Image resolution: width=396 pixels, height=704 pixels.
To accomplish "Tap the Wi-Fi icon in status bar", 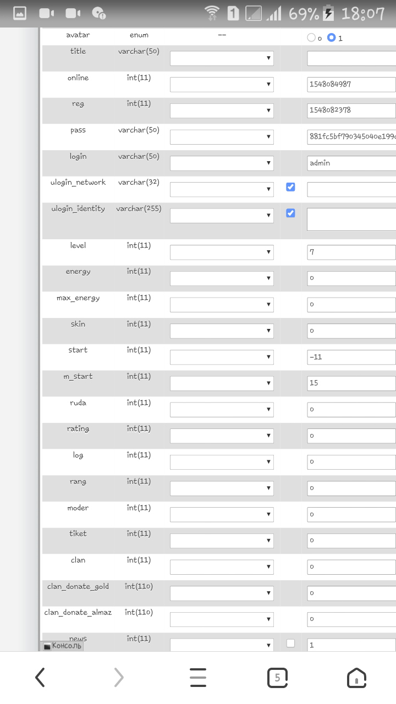I will pyautogui.click(x=212, y=14).
